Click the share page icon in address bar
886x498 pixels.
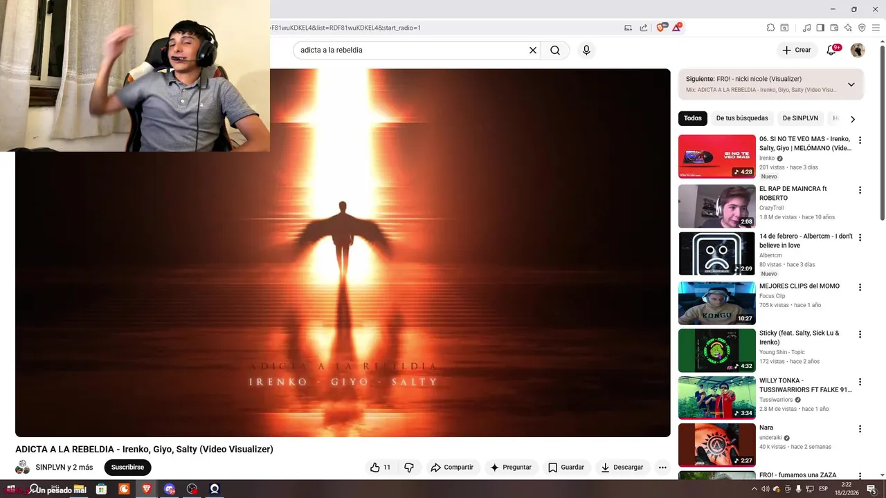point(644,28)
